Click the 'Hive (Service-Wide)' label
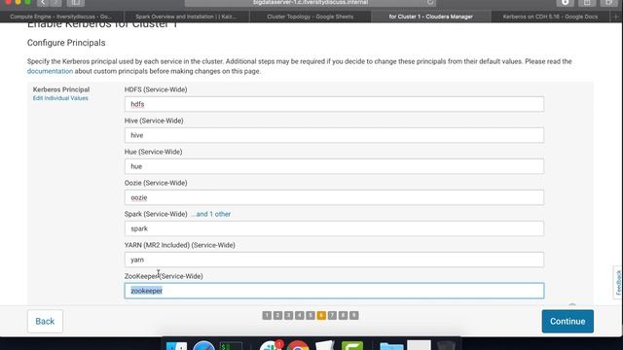 click(154, 121)
